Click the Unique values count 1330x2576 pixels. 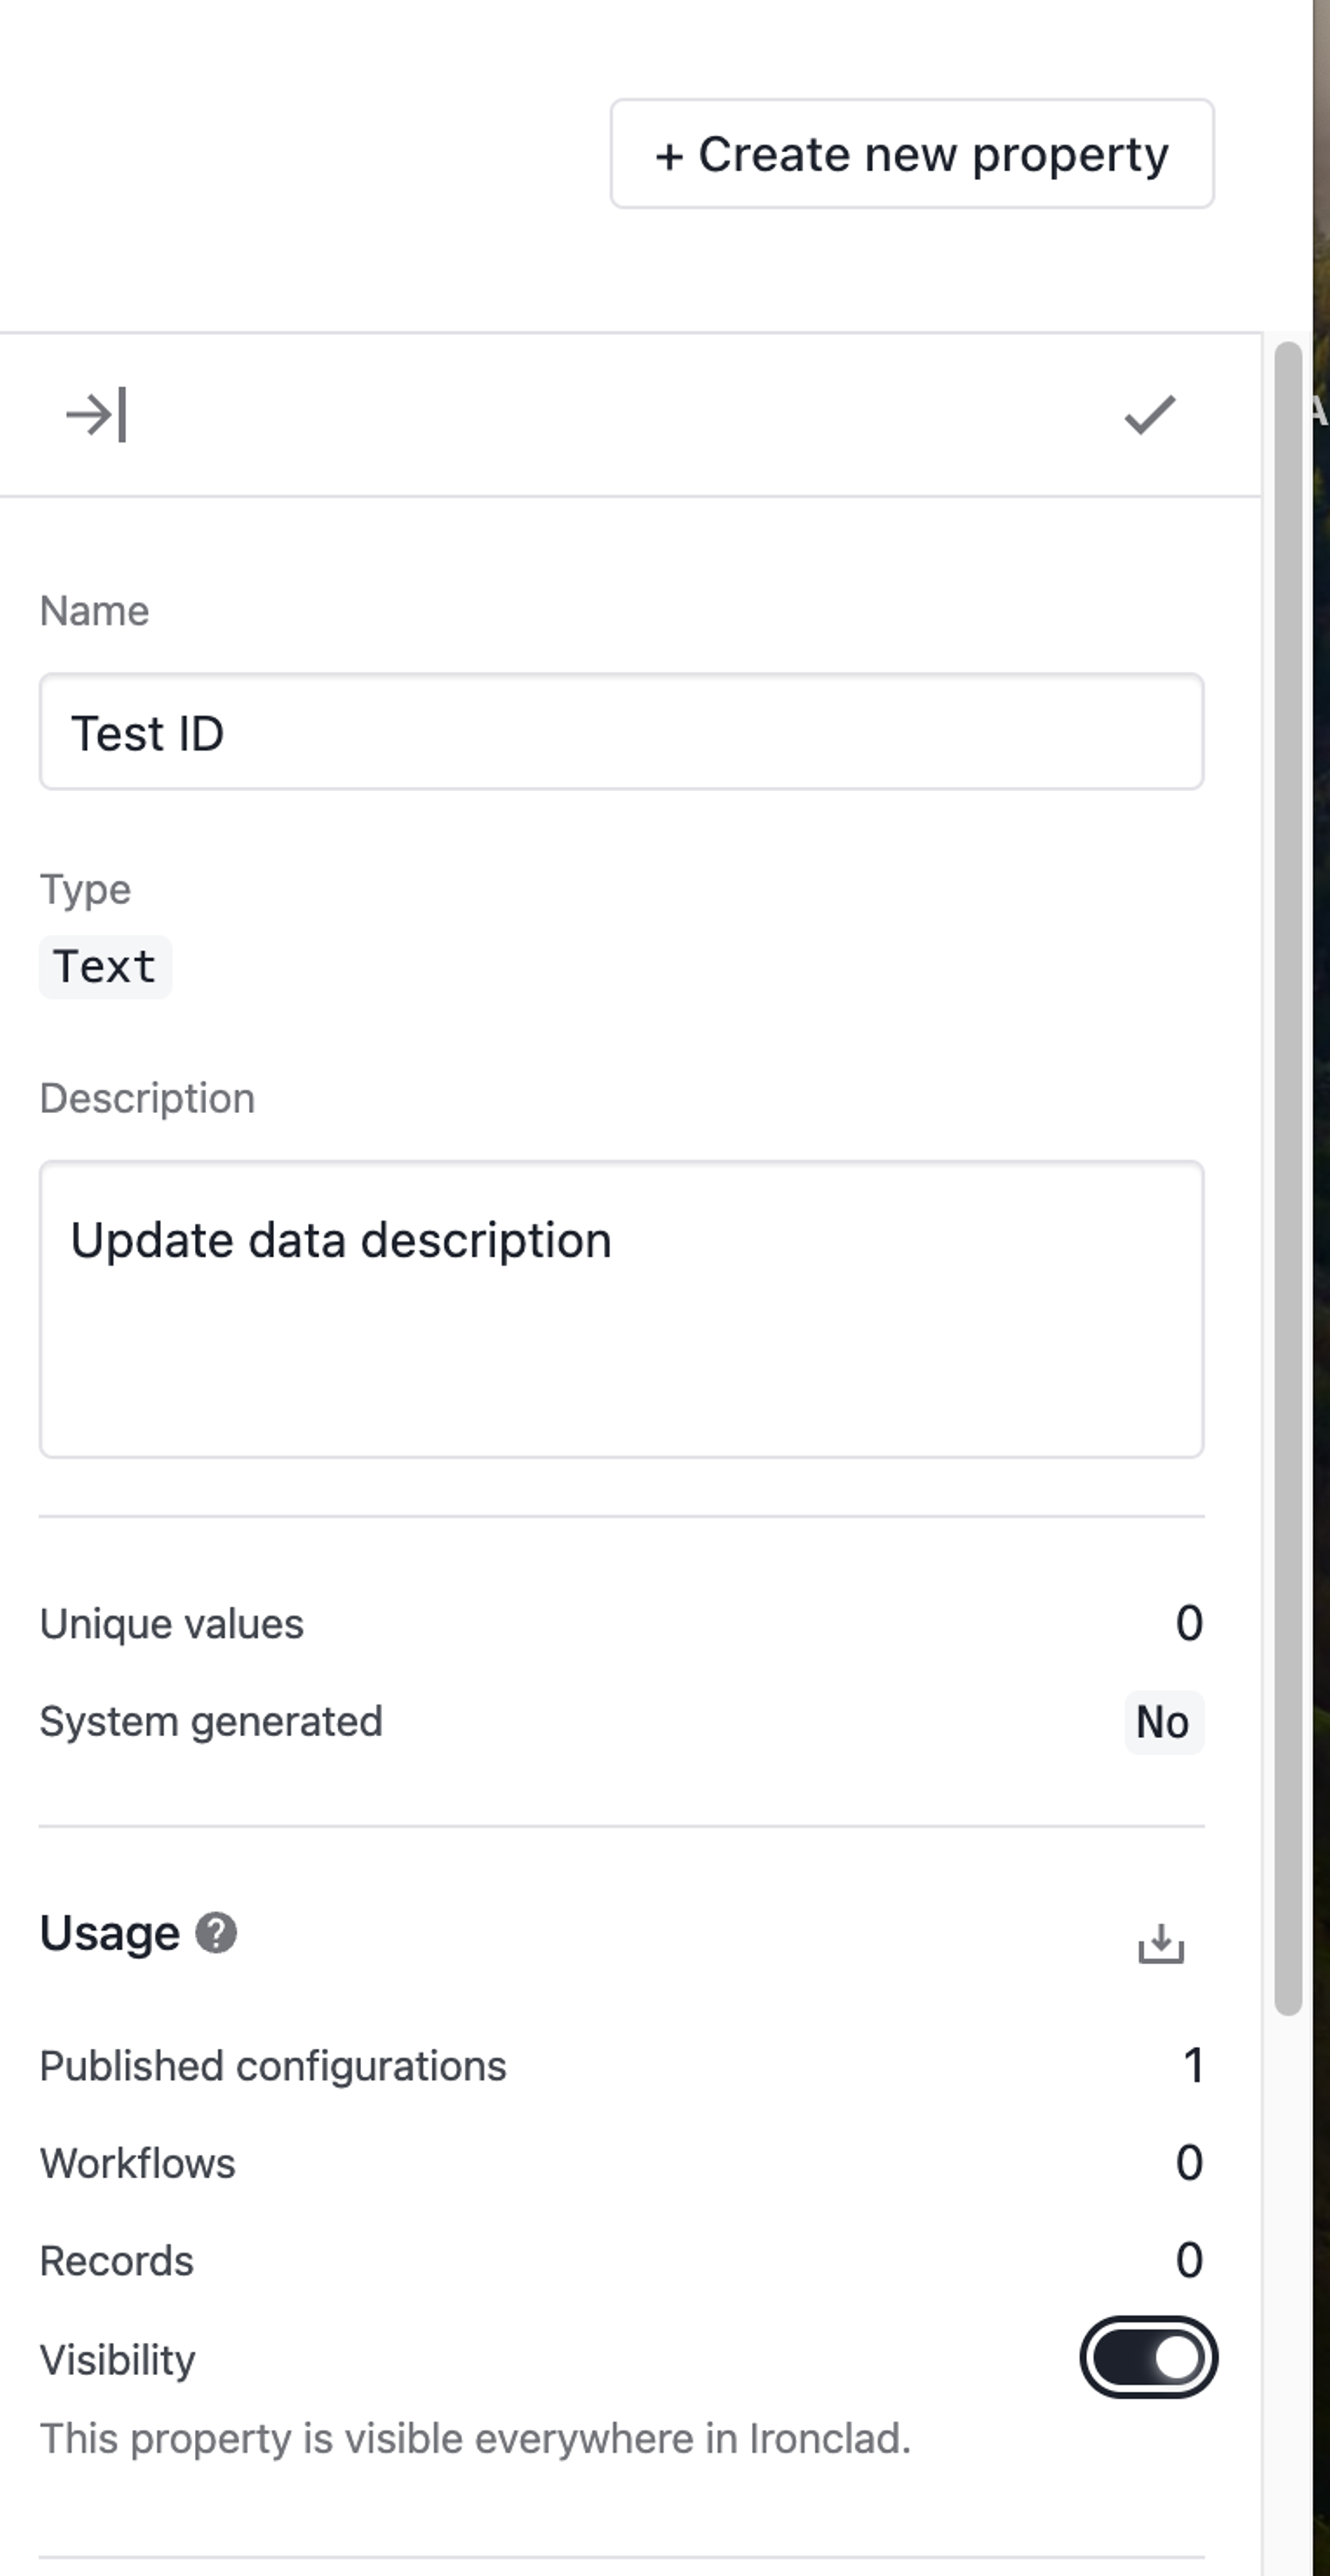pos(1189,1623)
